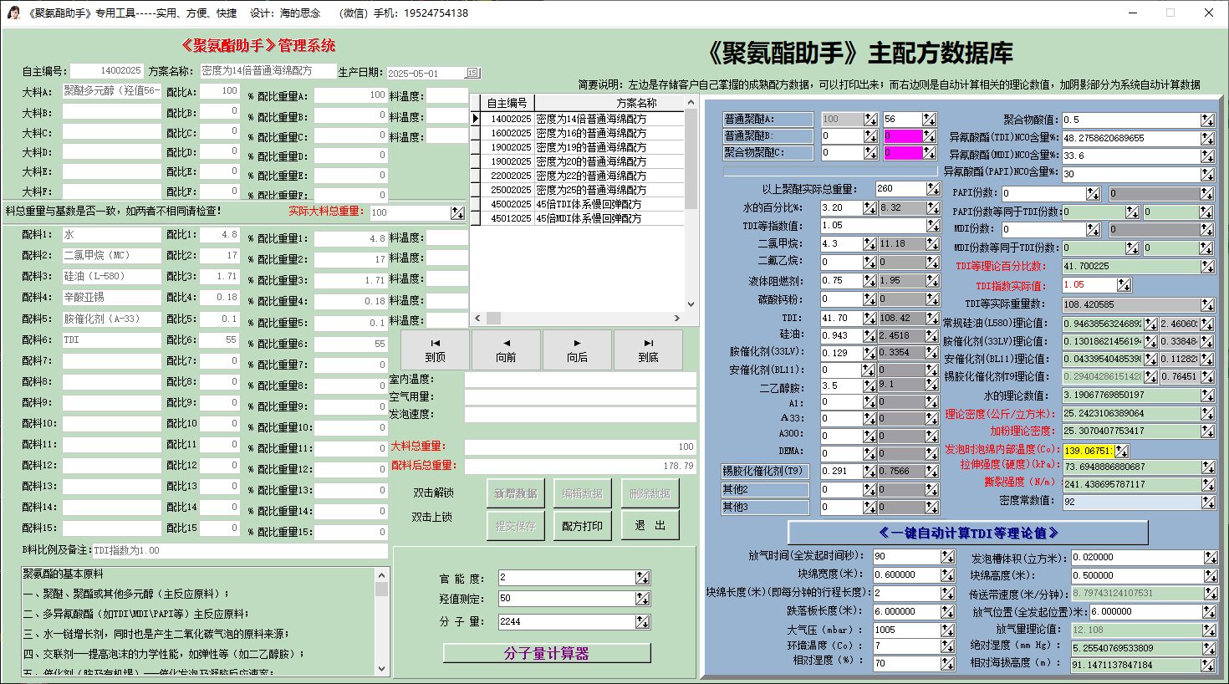The height and width of the screenshot is (684, 1229).
Task: Click the icon beside 发泡槽体积 field
Action: (x=1211, y=558)
